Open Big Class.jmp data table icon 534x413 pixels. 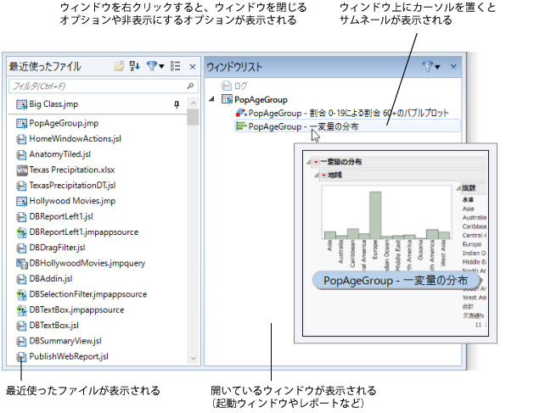click(x=21, y=104)
